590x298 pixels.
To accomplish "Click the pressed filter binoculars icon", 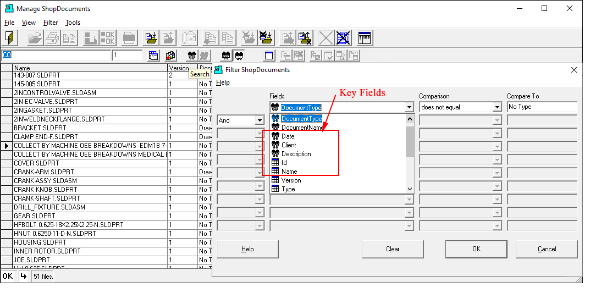I will click(x=239, y=56).
